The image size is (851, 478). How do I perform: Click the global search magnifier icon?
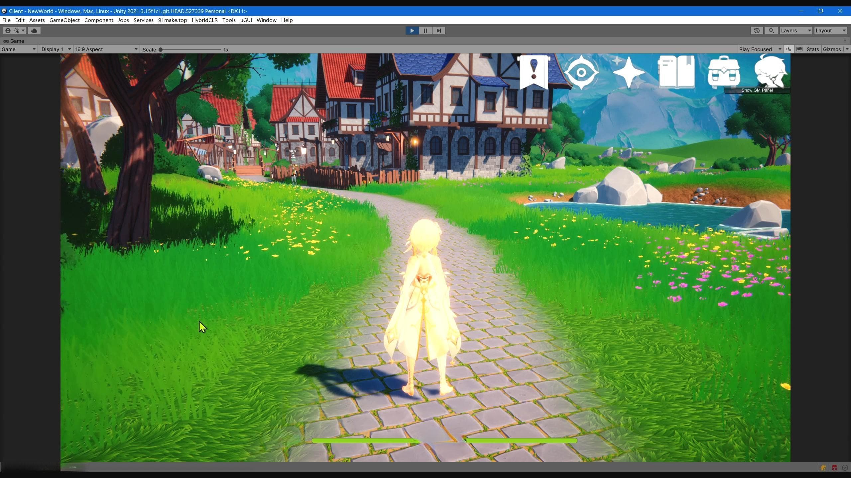click(x=771, y=31)
